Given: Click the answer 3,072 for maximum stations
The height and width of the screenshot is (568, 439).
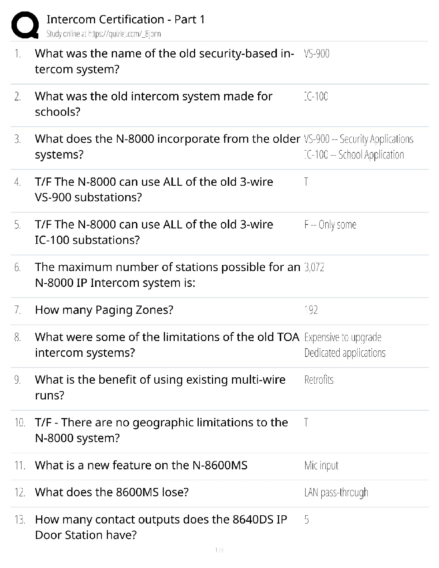Looking at the screenshot, I should (x=314, y=268).
